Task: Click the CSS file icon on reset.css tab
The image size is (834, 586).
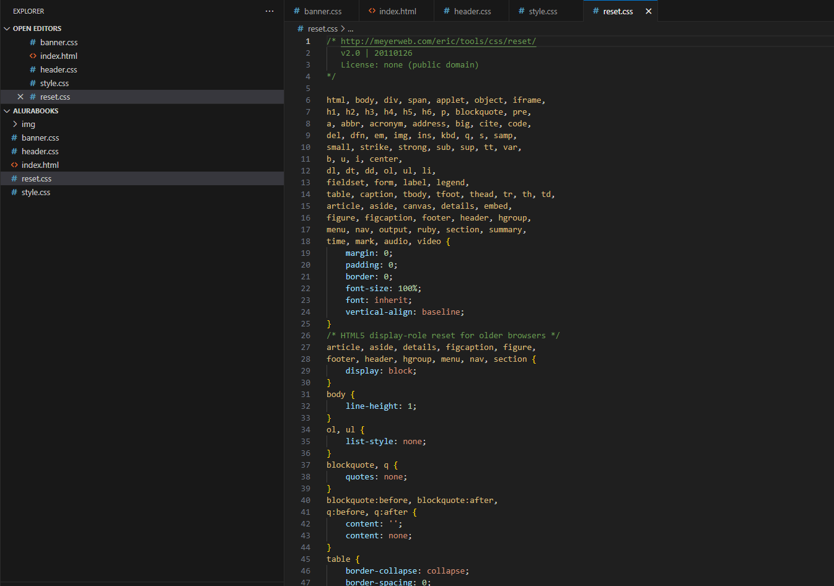Action: click(x=596, y=11)
